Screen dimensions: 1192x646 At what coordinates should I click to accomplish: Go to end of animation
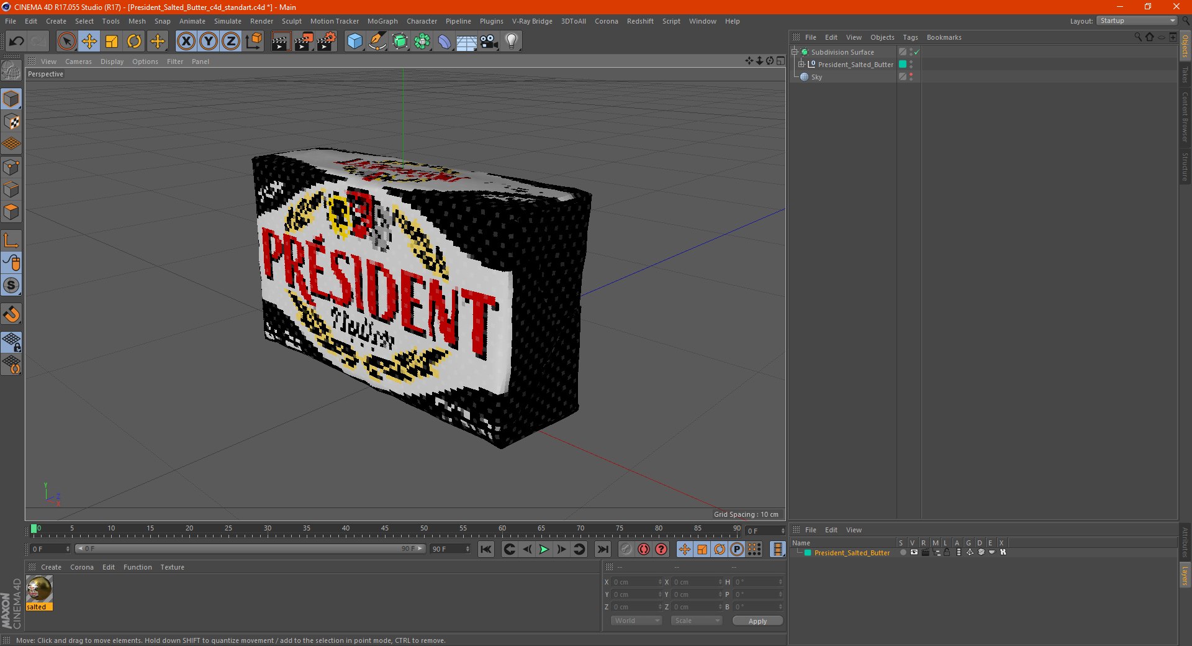click(602, 549)
